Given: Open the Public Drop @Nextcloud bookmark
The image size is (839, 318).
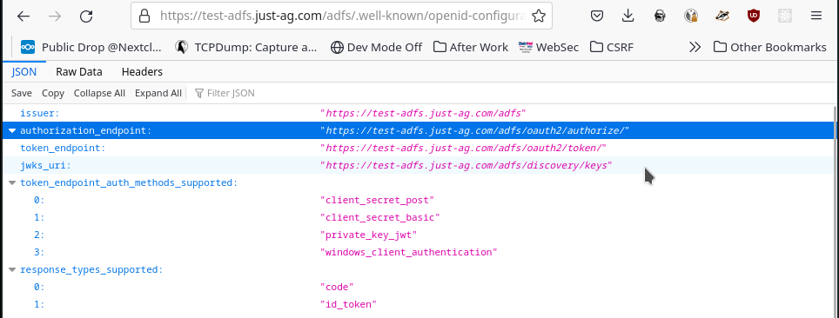Looking at the screenshot, I should click(x=91, y=47).
